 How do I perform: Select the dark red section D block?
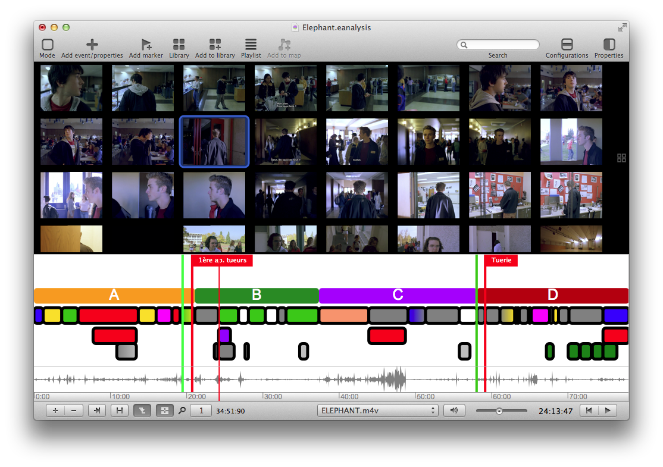pos(553,296)
